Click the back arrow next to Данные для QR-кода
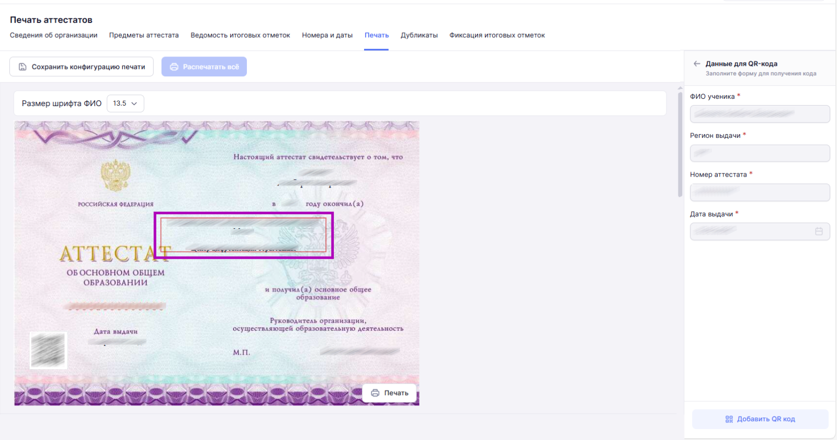This screenshot has height=440, width=837. [697, 64]
